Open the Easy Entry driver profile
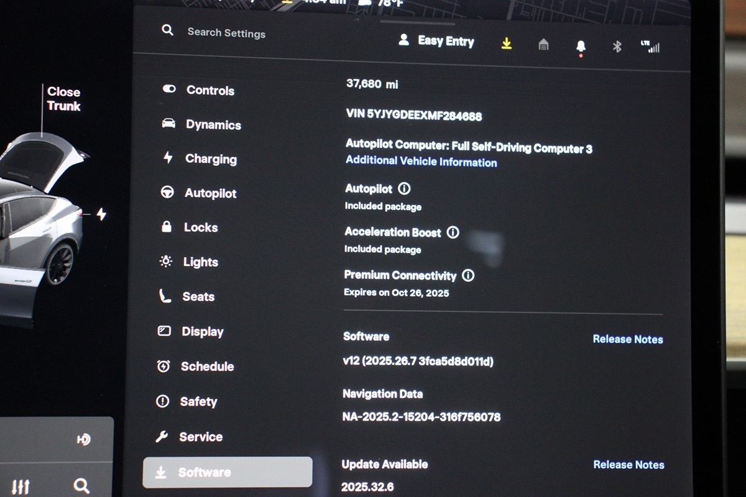746x497 pixels. (x=436, y=41)
